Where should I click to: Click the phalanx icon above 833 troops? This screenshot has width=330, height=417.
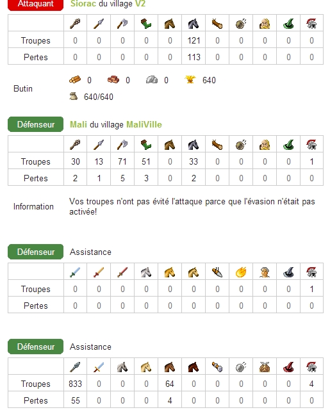coord(75,367)
